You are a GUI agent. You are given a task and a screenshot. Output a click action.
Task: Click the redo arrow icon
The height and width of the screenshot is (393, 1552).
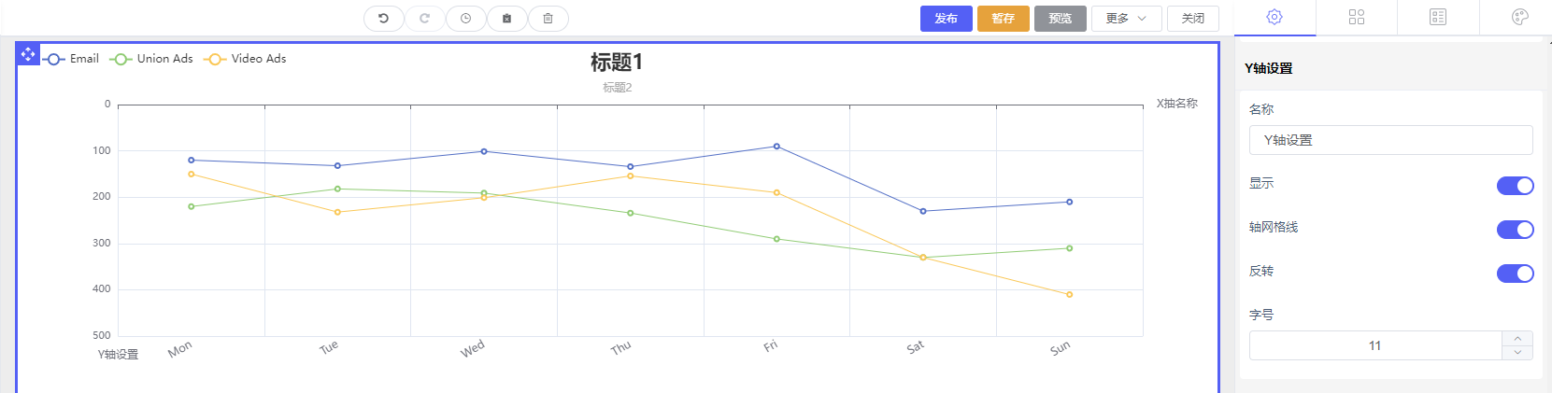tap(424, 18)
